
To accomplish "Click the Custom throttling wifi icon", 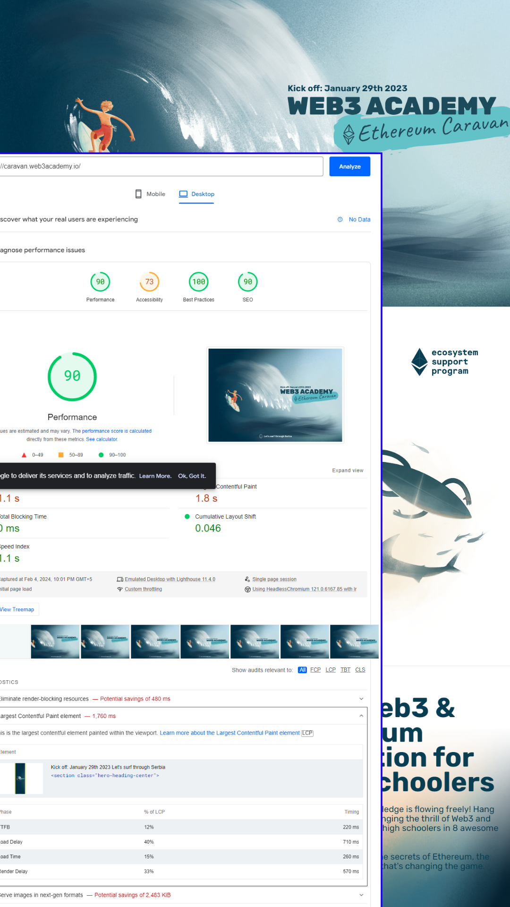I will (120, 589).
